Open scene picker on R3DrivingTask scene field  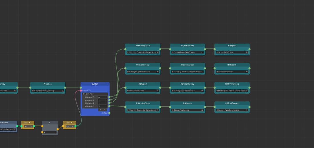157,110
